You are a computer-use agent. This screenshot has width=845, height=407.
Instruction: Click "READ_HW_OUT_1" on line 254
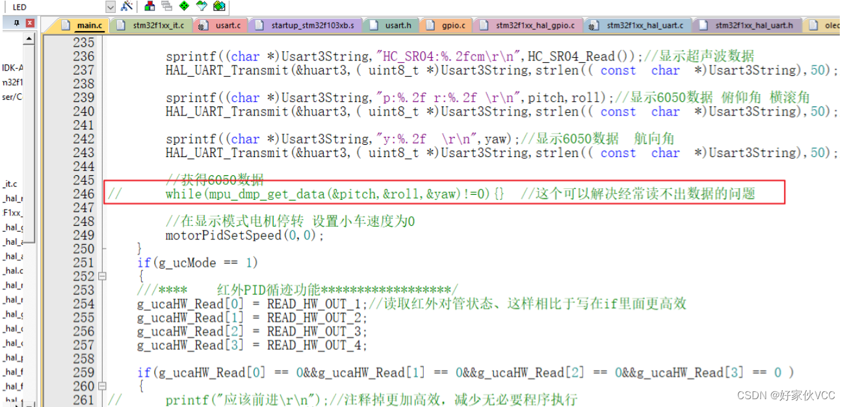point(313,304)
